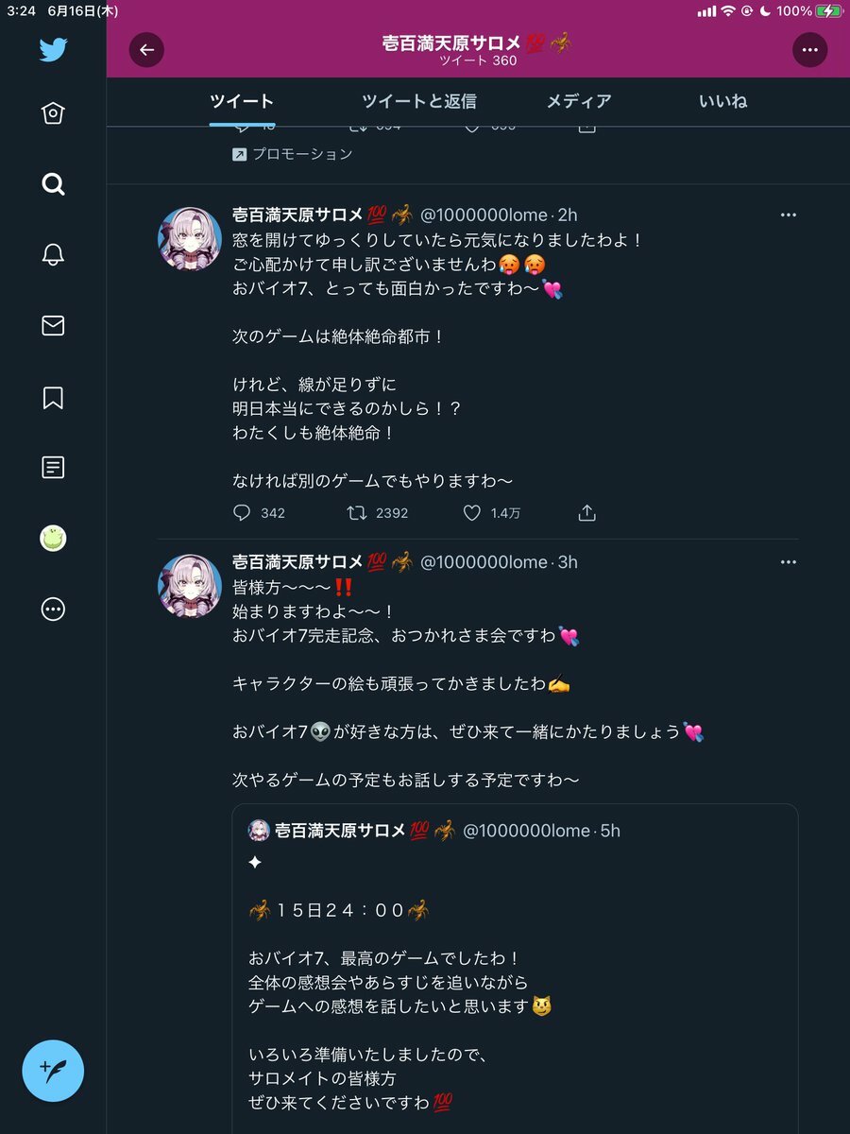
Task: Expand options menu on the 2h tweet
Action: click(789, 215)
